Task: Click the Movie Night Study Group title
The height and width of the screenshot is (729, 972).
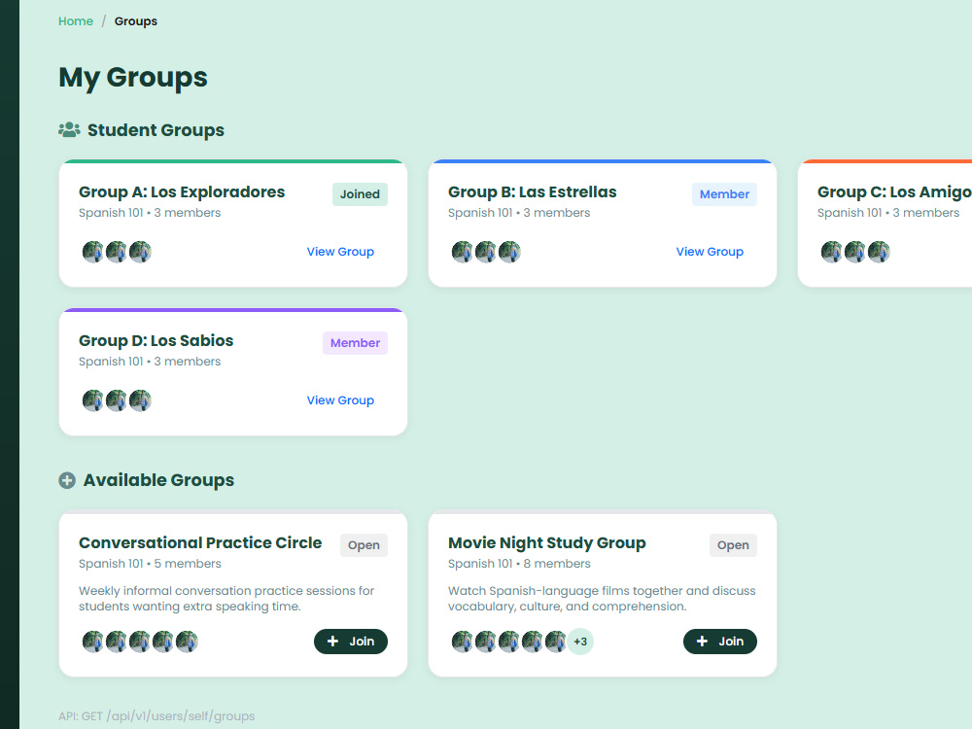Action: (x=546, y=543)
